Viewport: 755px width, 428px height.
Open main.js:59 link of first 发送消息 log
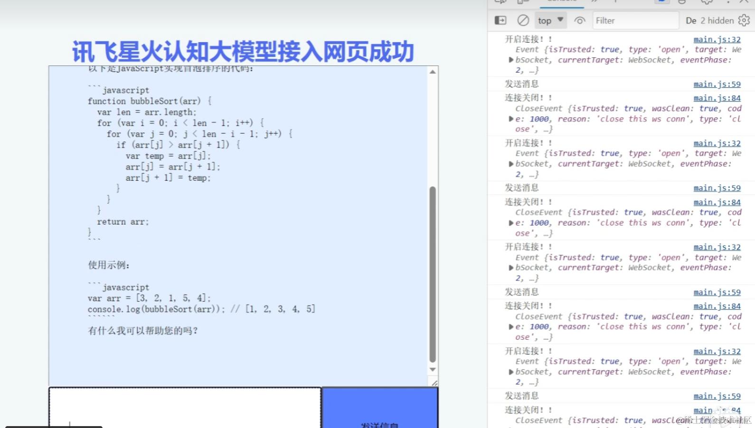[717, 84]
